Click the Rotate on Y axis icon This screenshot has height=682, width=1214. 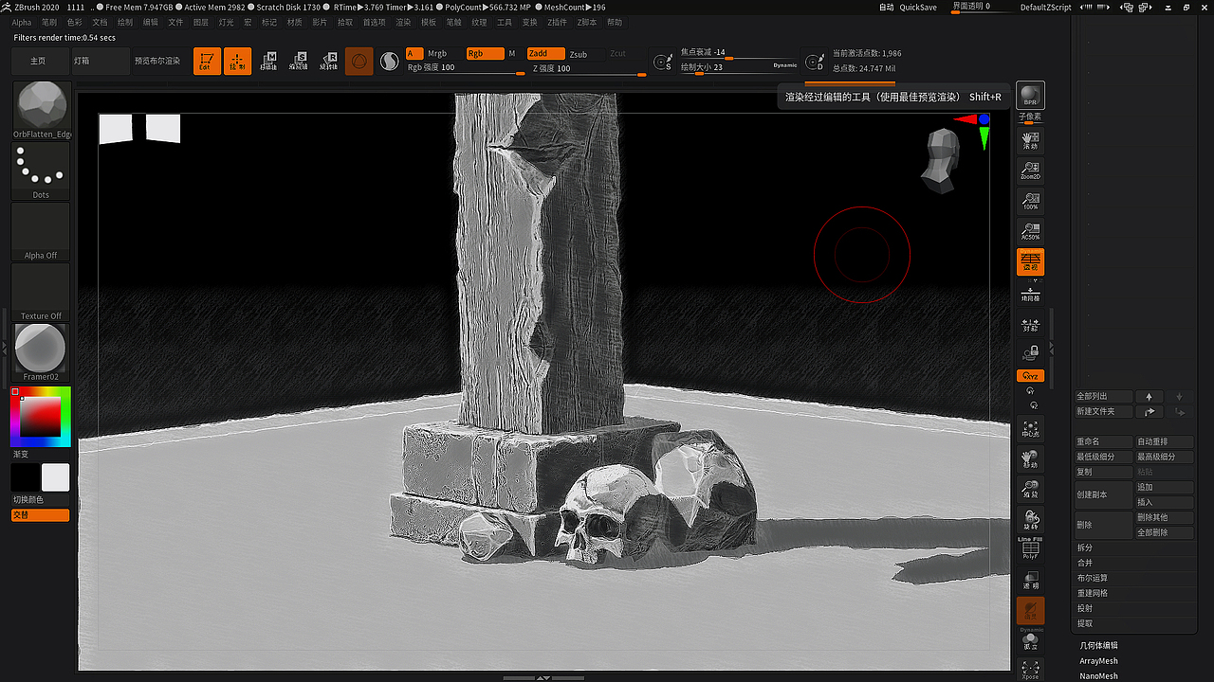coord(1030,390)
